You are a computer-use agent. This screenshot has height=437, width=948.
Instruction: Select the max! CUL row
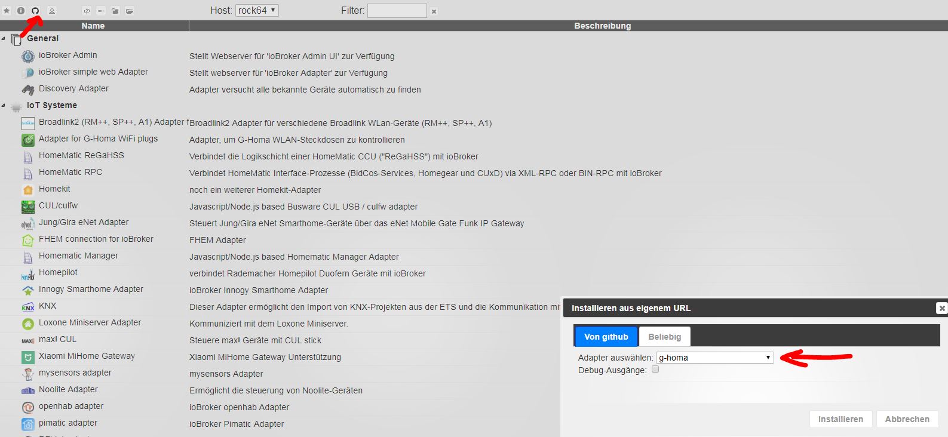click(281, 340)
